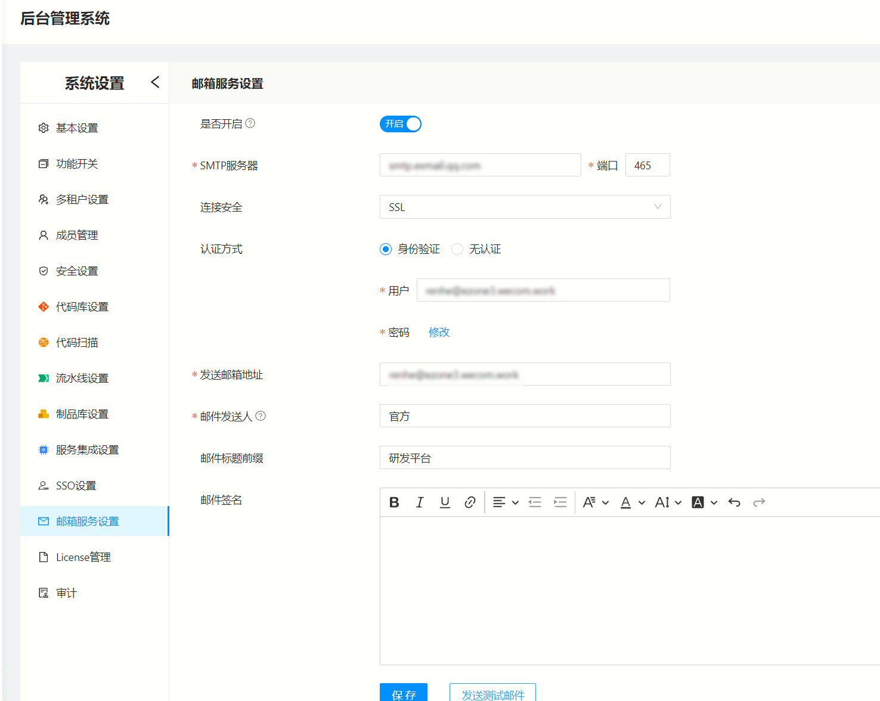Click the envelope icon next to 邮箱服务设置
880x701 pixels.
pyautogui.click(x=43, y=521)
